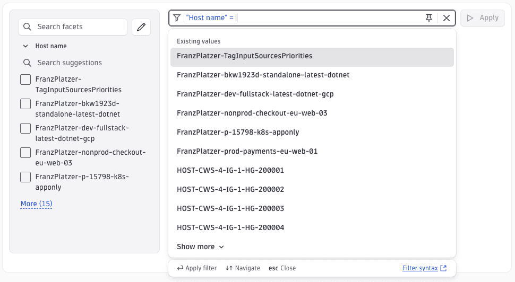This screenshot has height=282, width=515.
Task: Check FranzPlatzer-dev-fullstack-latest-dotnet-gcp checkbox
Action: (x=25, y=128)
